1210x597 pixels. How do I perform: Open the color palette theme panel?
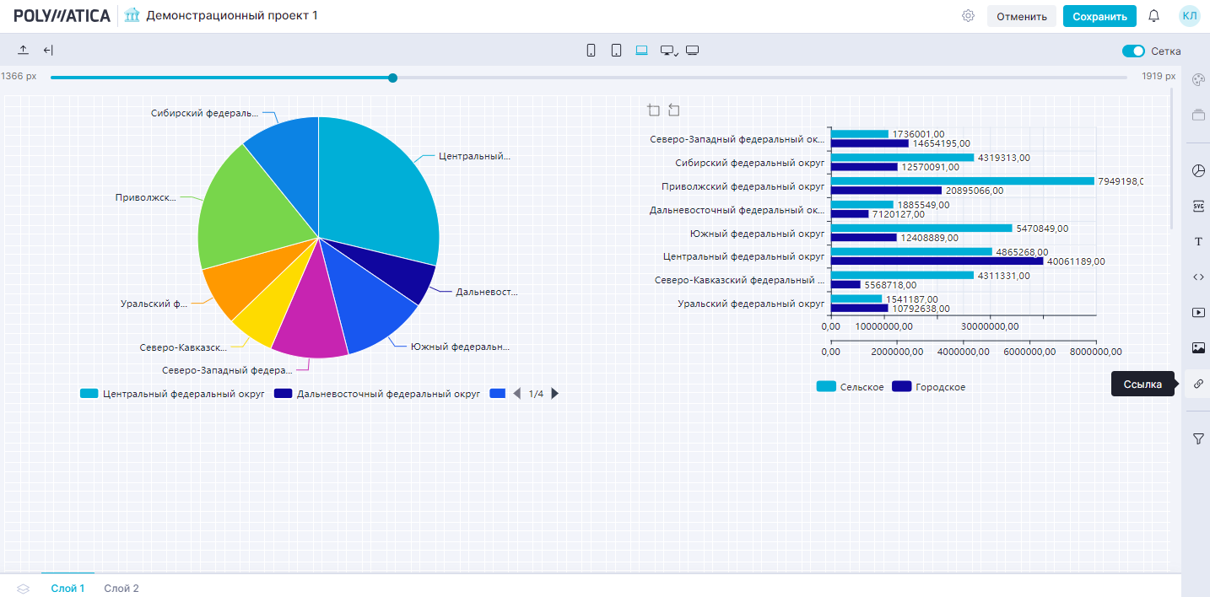(1197, 79)
